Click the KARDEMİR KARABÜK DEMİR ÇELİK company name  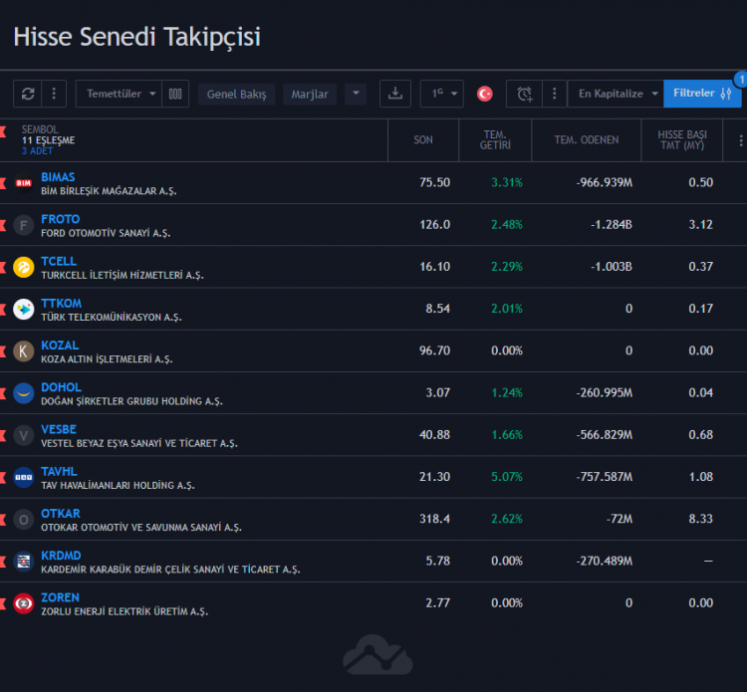tap(170, 570)
